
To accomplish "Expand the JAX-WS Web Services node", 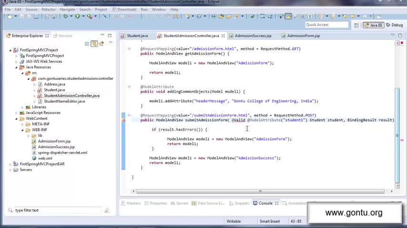I will (x=16, y=62).
